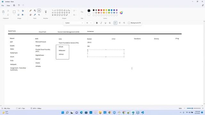
Task: Select the Eraser tool
Action: click(30, 15)
